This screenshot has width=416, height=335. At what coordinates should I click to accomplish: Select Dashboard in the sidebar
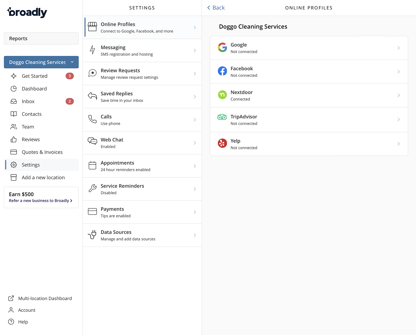tap(42, 89)
